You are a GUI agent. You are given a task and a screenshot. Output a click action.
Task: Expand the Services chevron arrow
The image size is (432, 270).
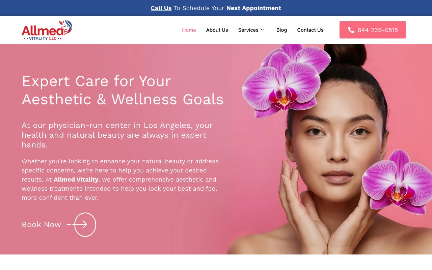click(x=262, y=30)
